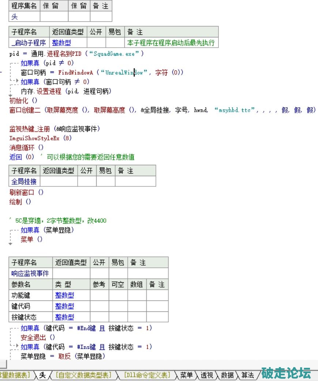Toggle the 数组 cell for 按键状态 parameter
The width and height of the screenshot is (318, 381).
pos(137,317)
